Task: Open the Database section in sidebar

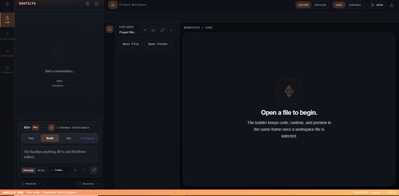Action: [7, 70]
